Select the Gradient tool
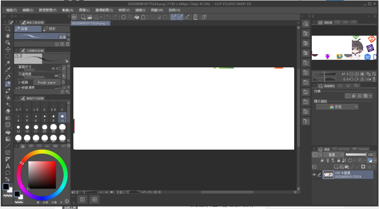Viewport: 379px width, 209px height. tap(8, 139)
